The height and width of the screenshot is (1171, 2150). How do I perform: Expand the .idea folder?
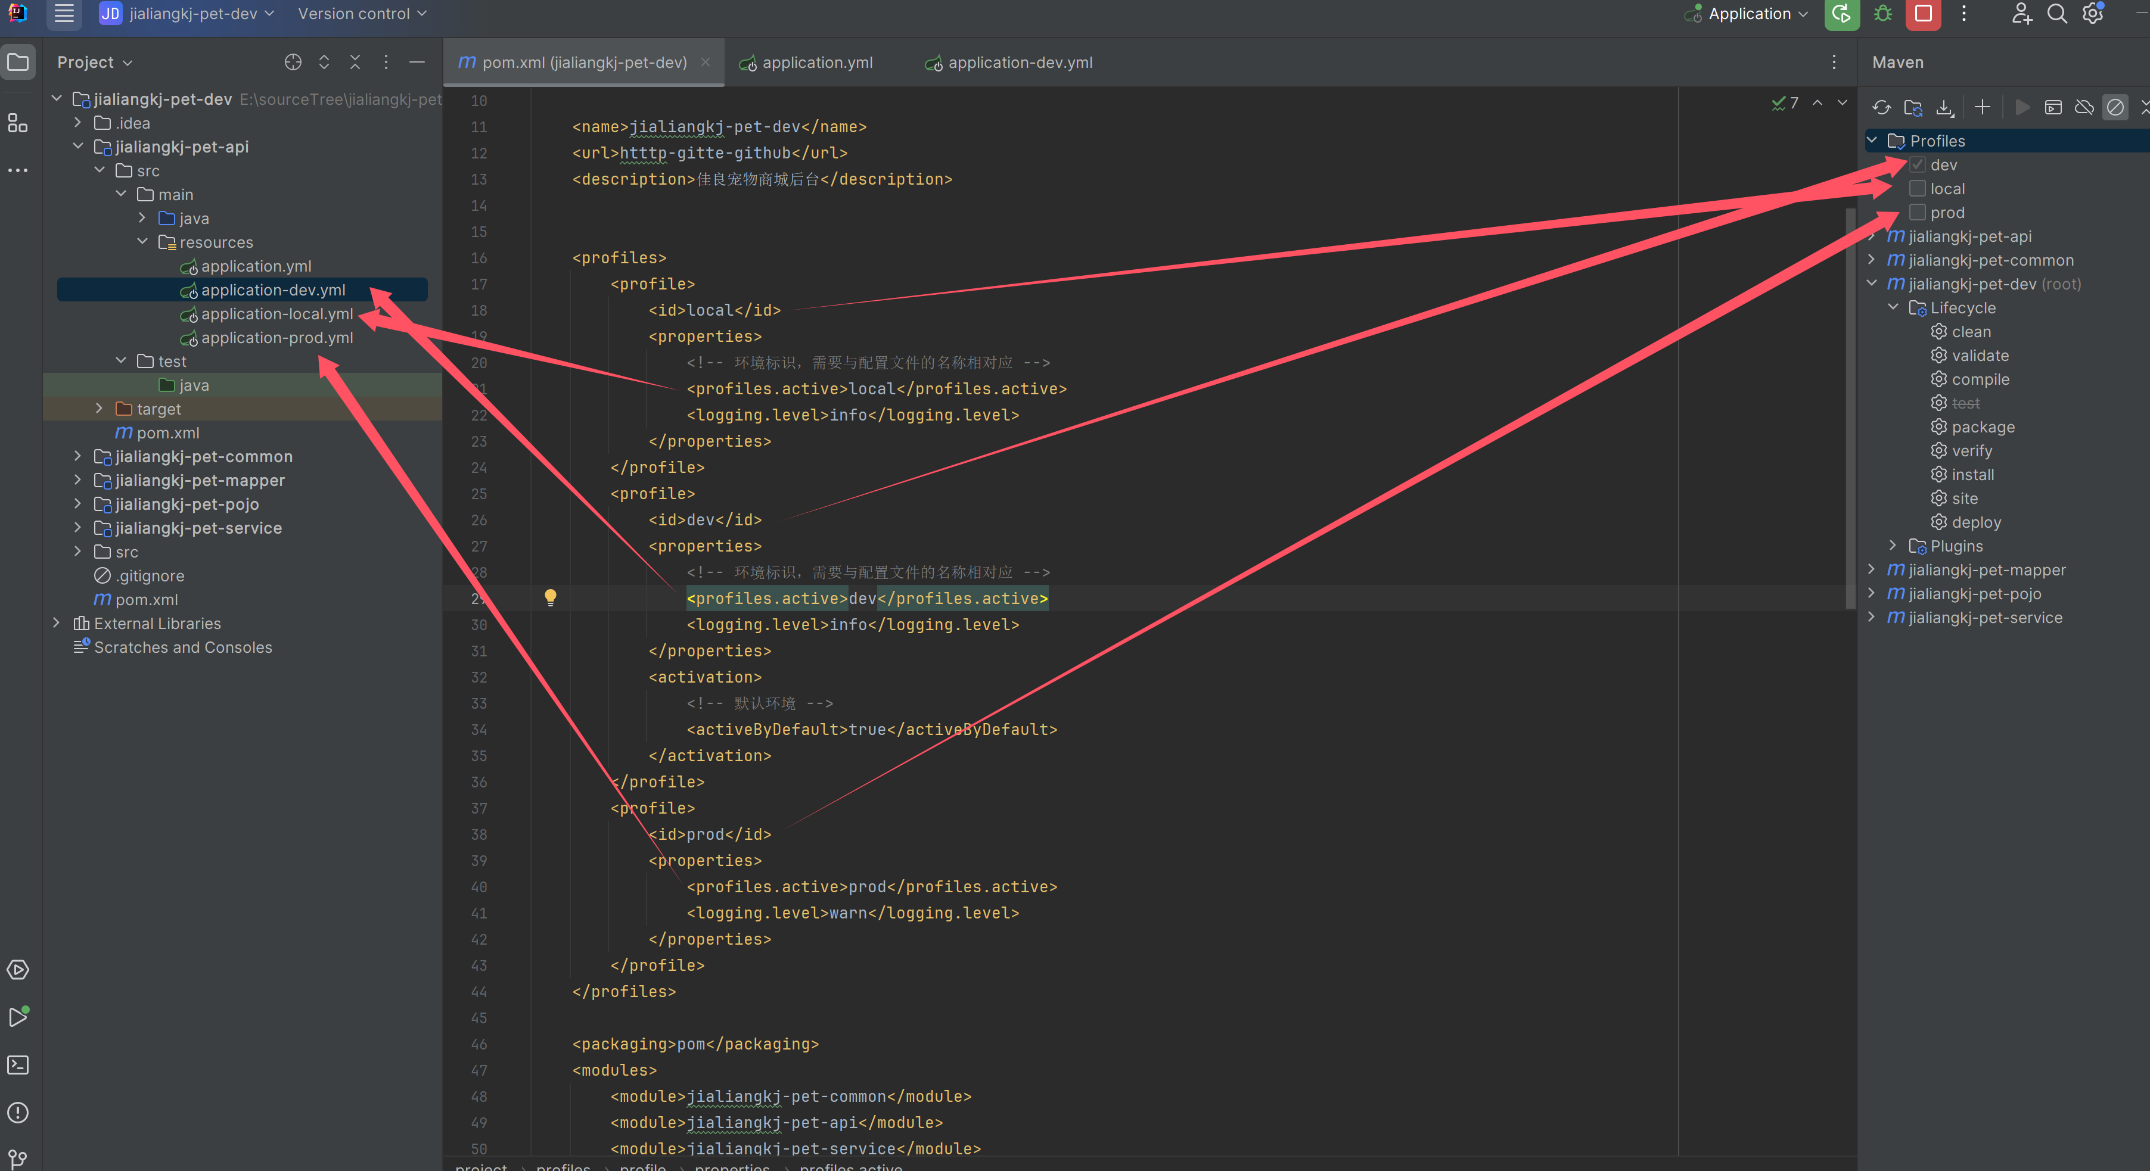tap(77, 123)
